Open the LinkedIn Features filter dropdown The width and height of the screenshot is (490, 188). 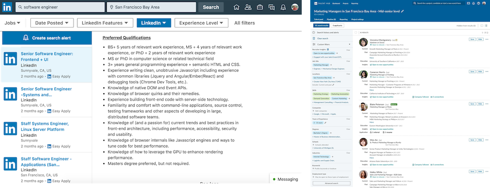(x=105, y=23)
